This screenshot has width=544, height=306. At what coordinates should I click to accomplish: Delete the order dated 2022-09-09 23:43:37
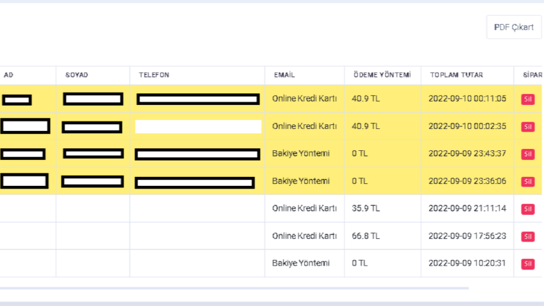pyautogui.click(x=528, y=154)
